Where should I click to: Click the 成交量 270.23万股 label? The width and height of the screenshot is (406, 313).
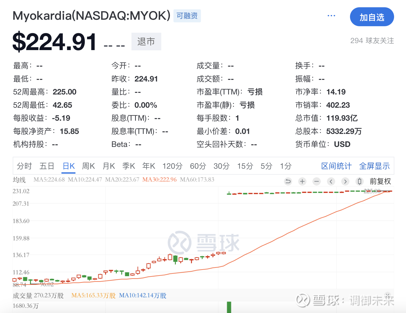pyautogui.click(x=38, y=296)
